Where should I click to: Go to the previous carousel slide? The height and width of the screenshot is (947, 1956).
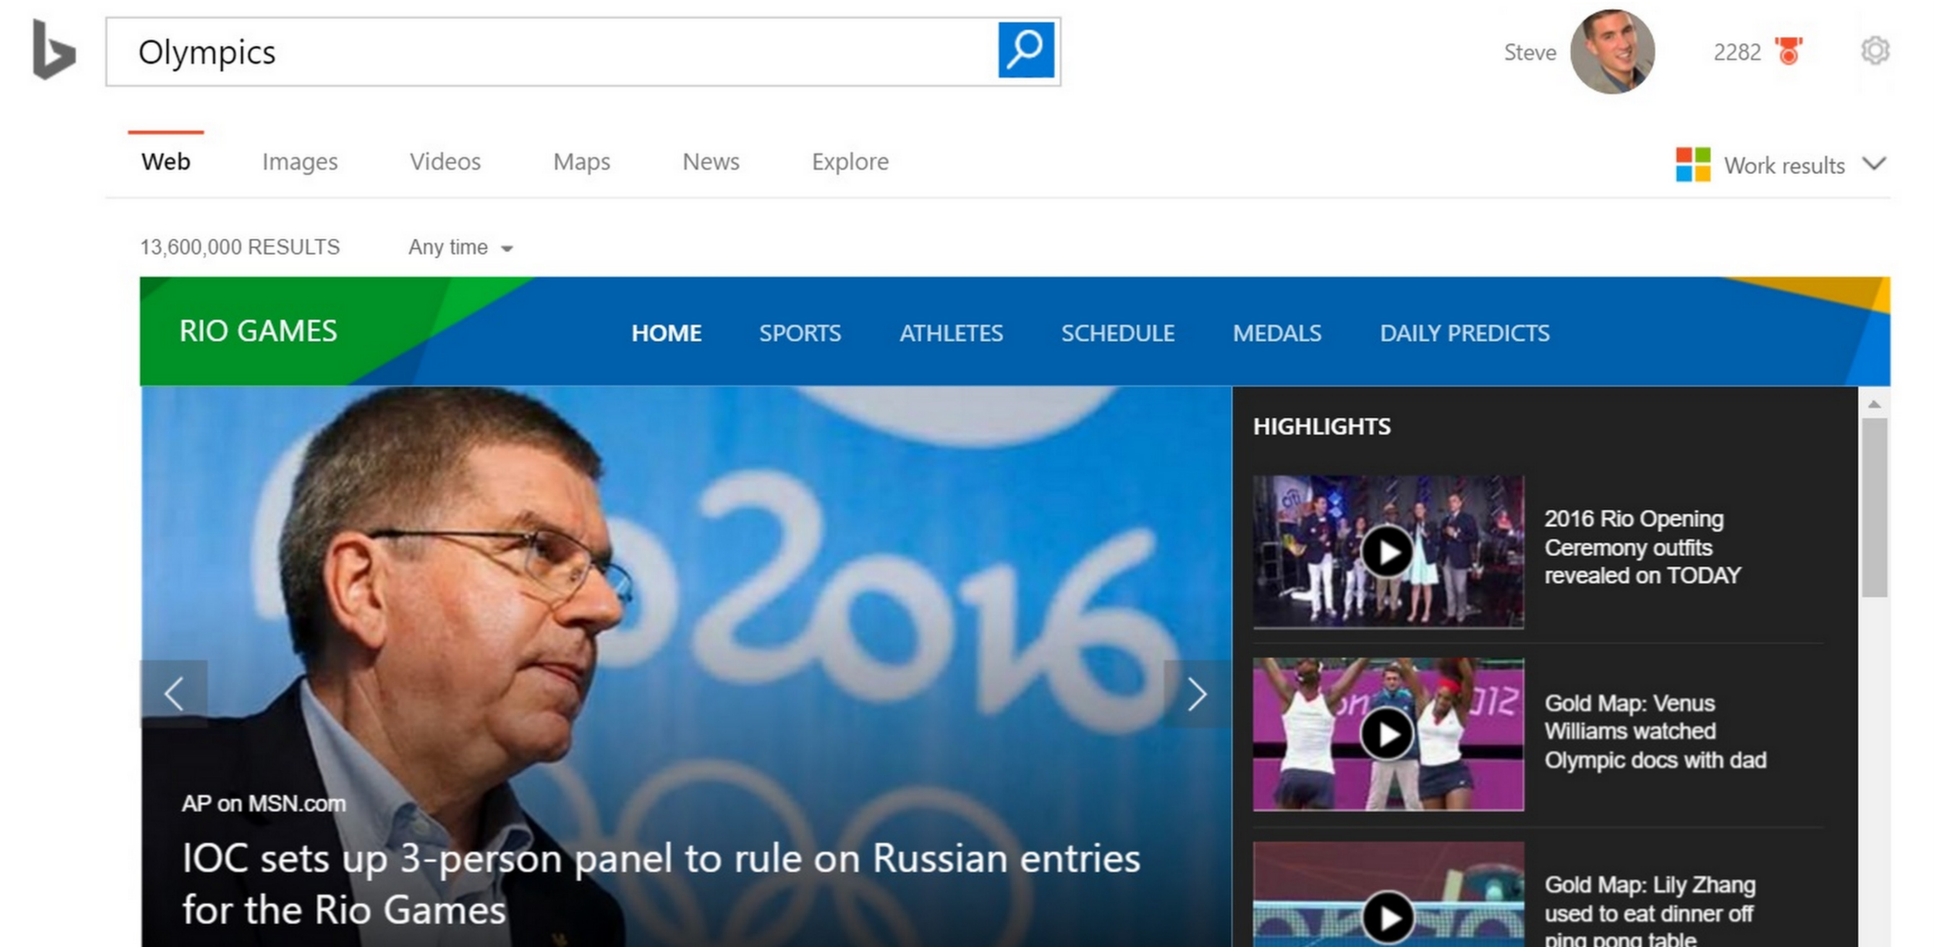click(174, 693)
